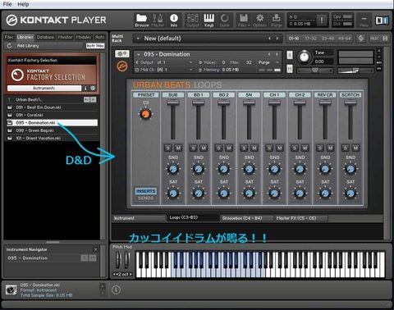This screenshot has height=310, width=394.
Task: Open the Output mixer section icon
Action: point(193,21)
